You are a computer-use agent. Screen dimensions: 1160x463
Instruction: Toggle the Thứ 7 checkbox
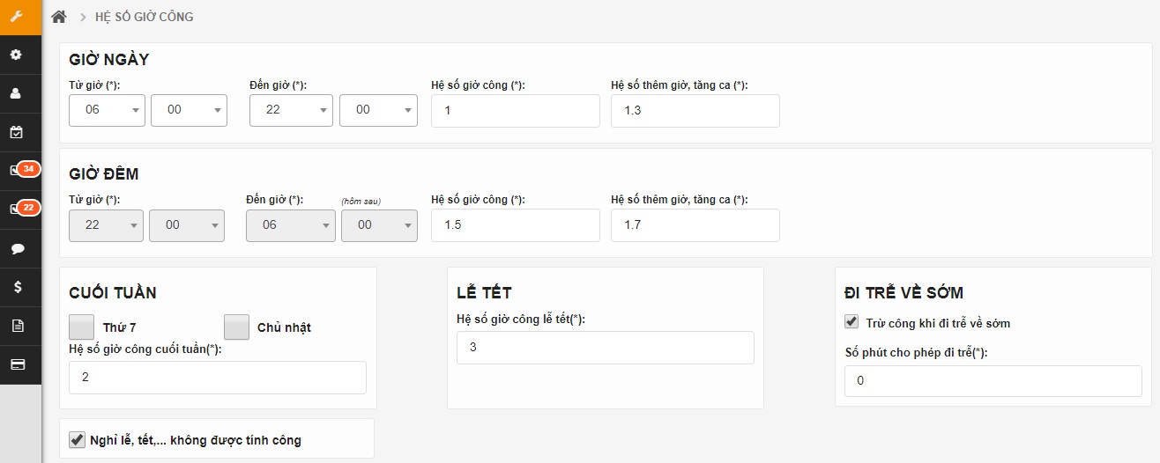(81, 327)
